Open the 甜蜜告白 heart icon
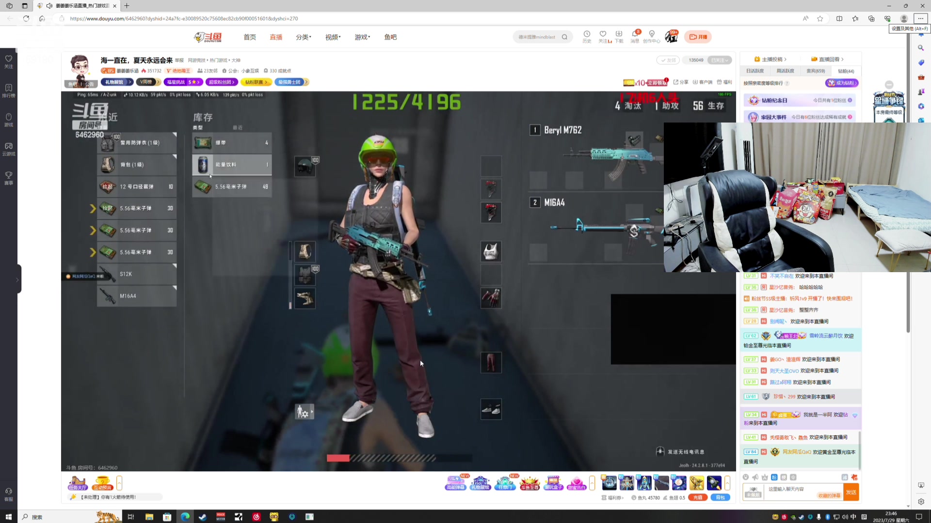Screen dimensions: 931x523 (577, 483)
